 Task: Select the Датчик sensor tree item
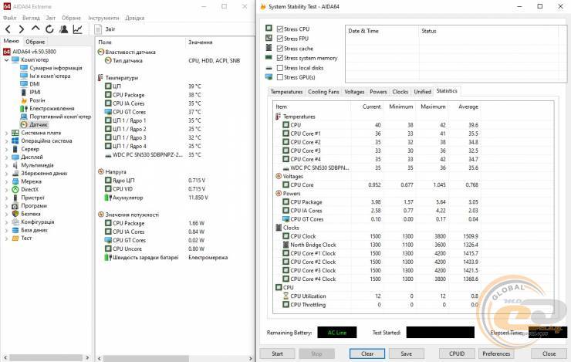pos(39,124)
